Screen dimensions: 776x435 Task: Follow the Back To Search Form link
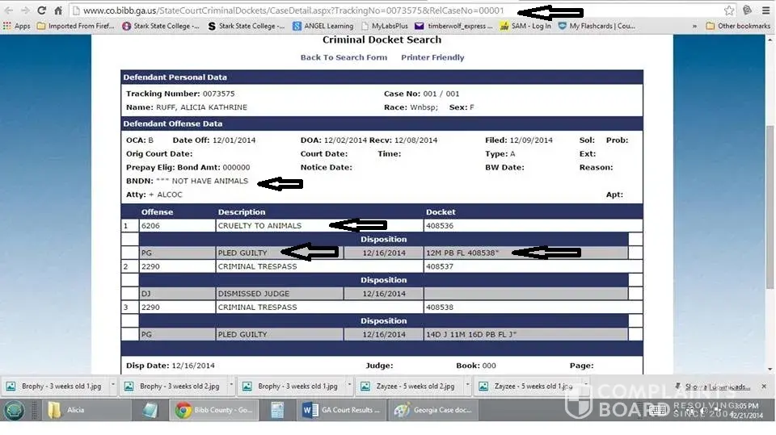pyautogui.click(x=344, y=57)
